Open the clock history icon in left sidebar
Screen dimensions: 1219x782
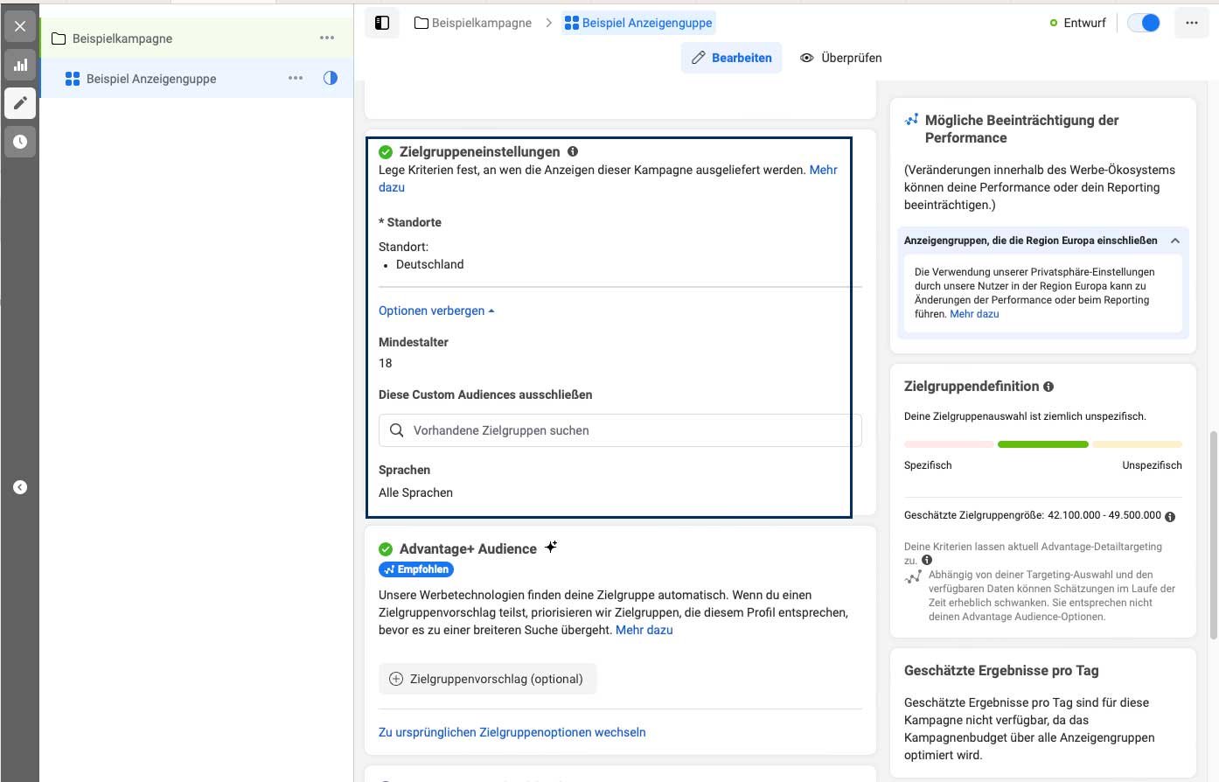coord(20,141)
